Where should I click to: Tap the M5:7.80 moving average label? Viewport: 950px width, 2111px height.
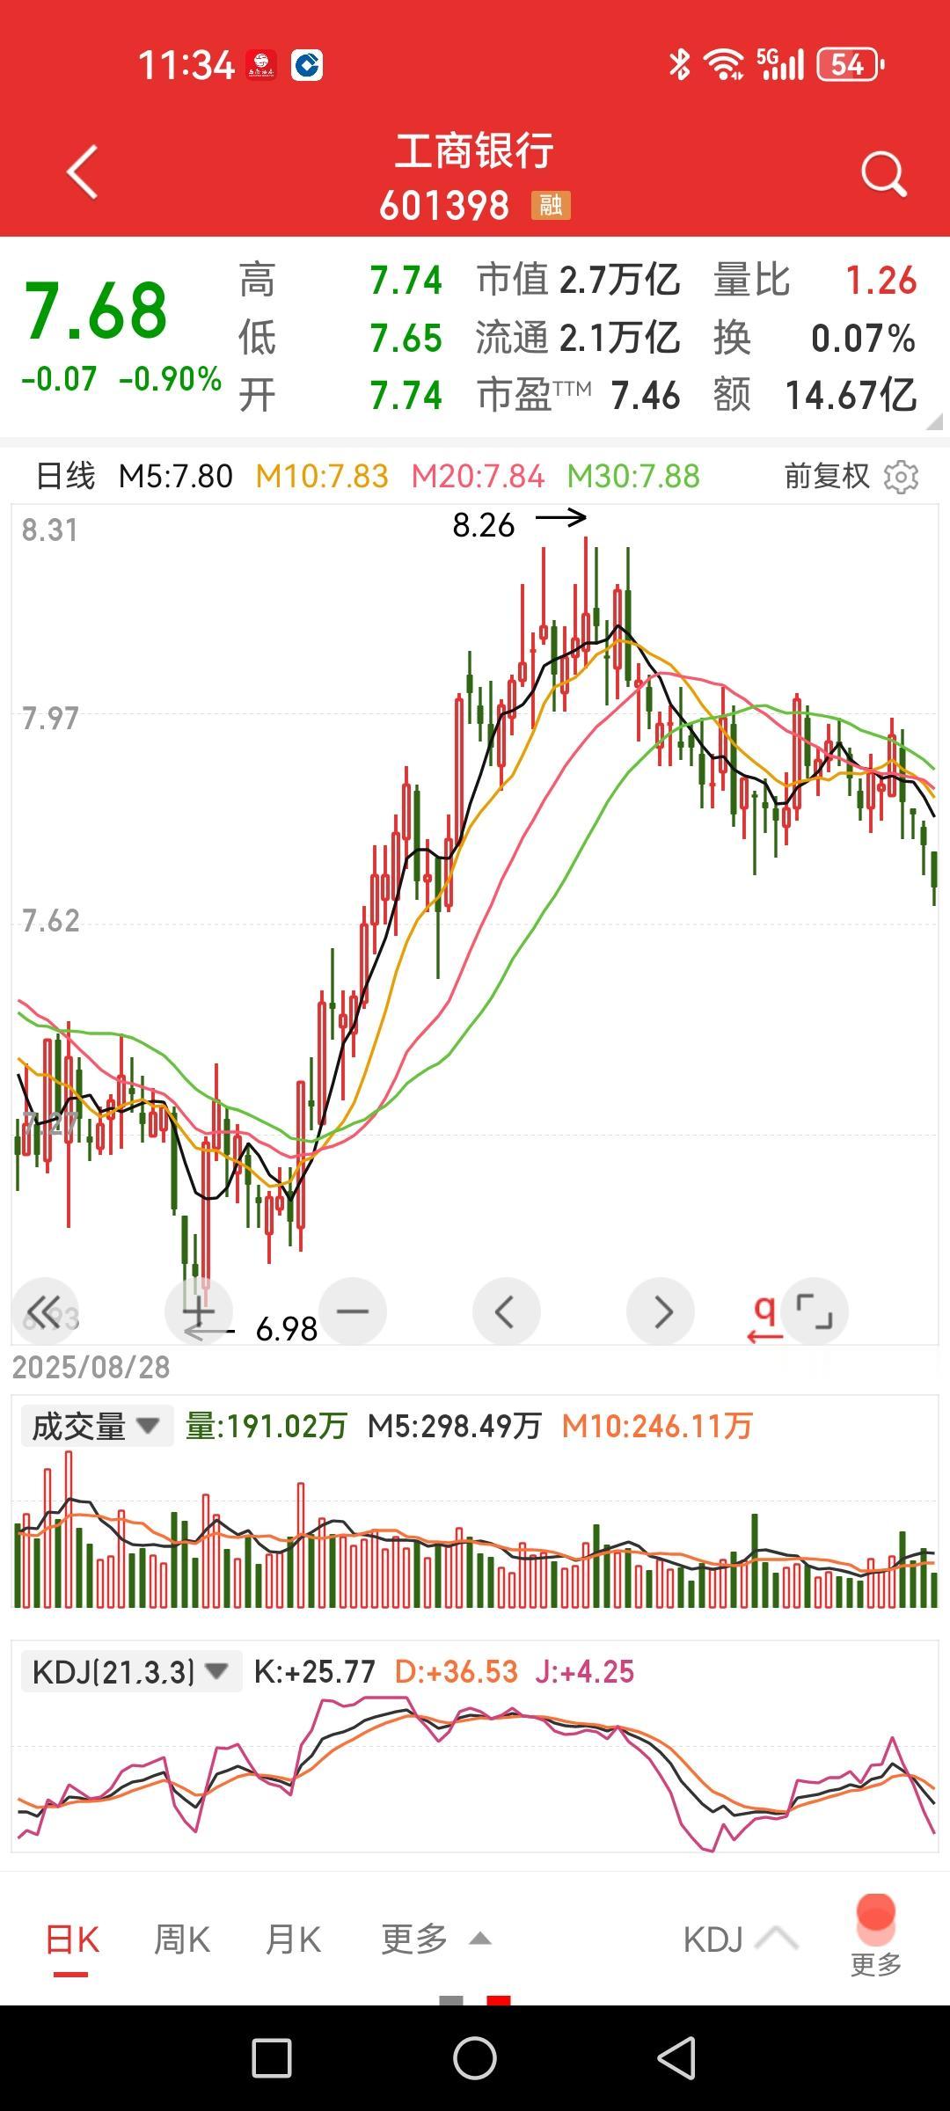click(x=176, y=477)
